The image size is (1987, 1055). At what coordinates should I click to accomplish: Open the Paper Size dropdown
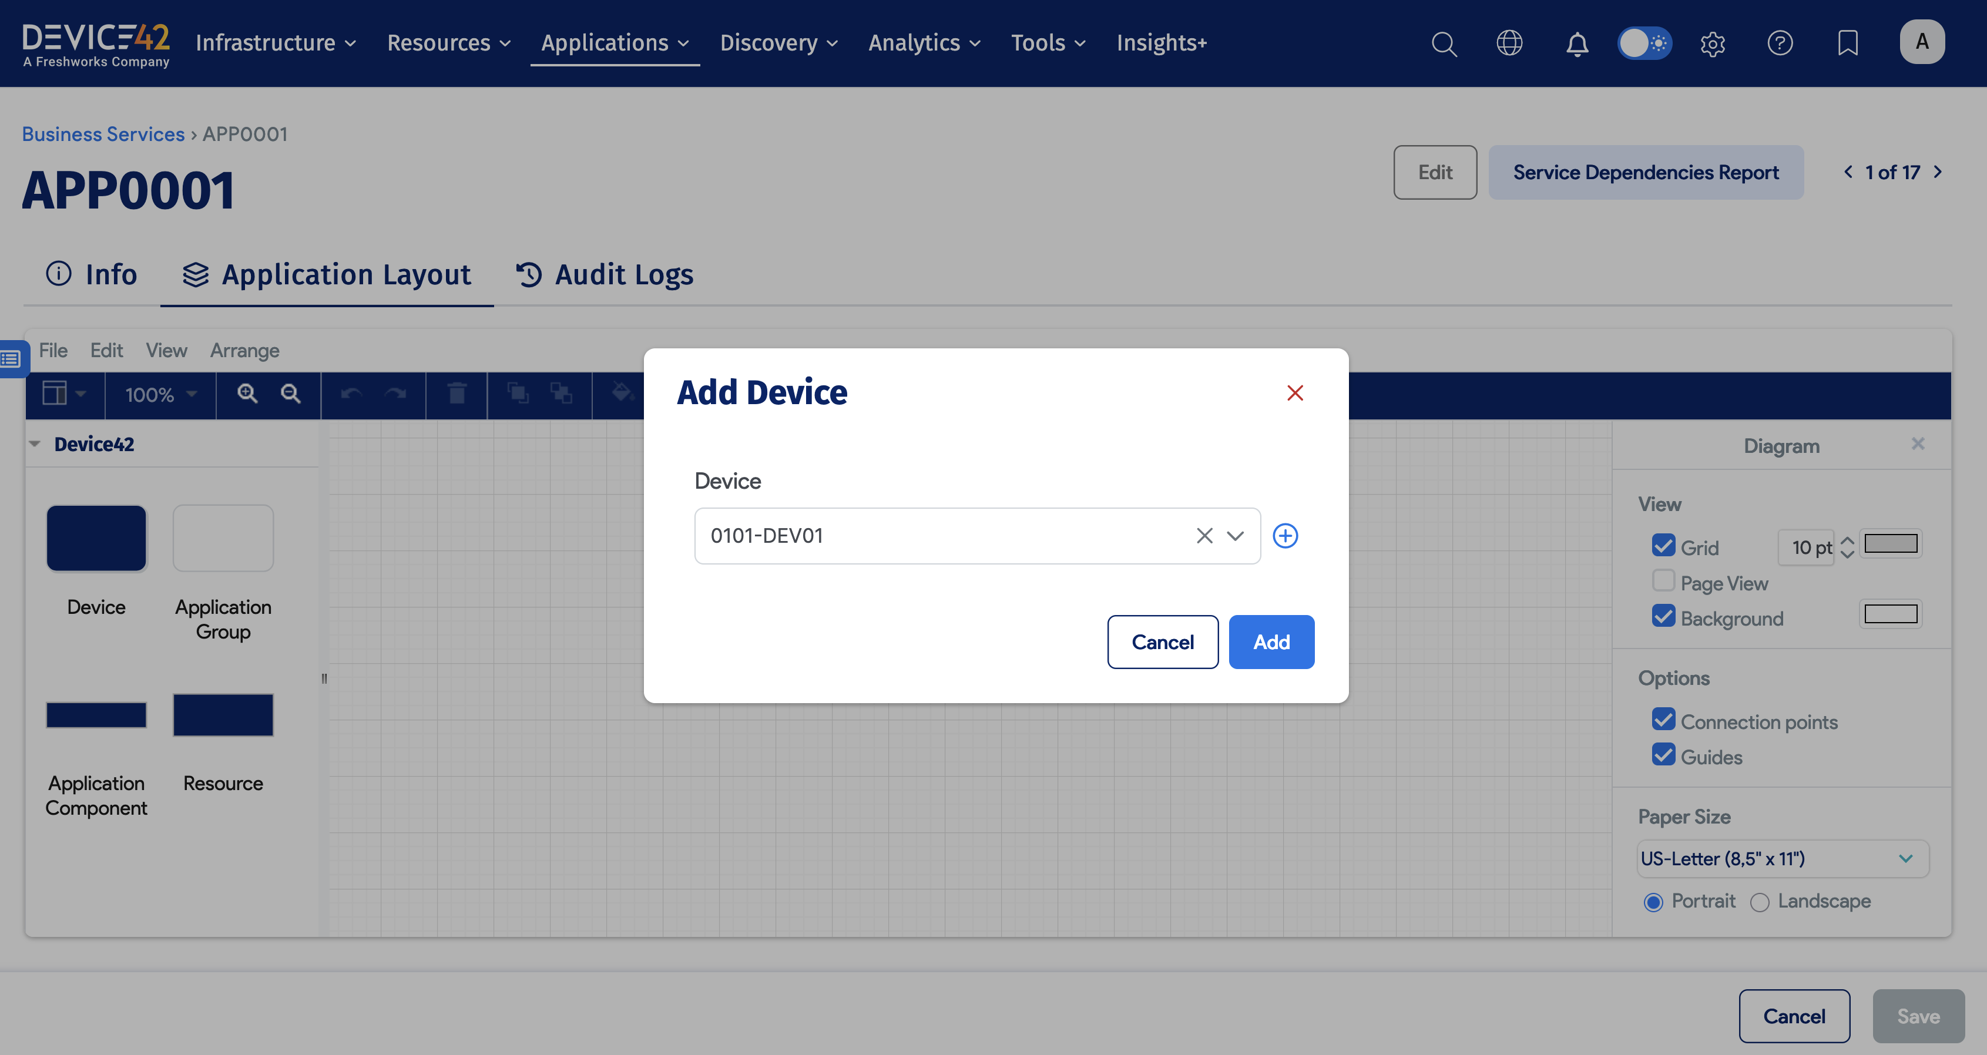tap(1782, 858)
